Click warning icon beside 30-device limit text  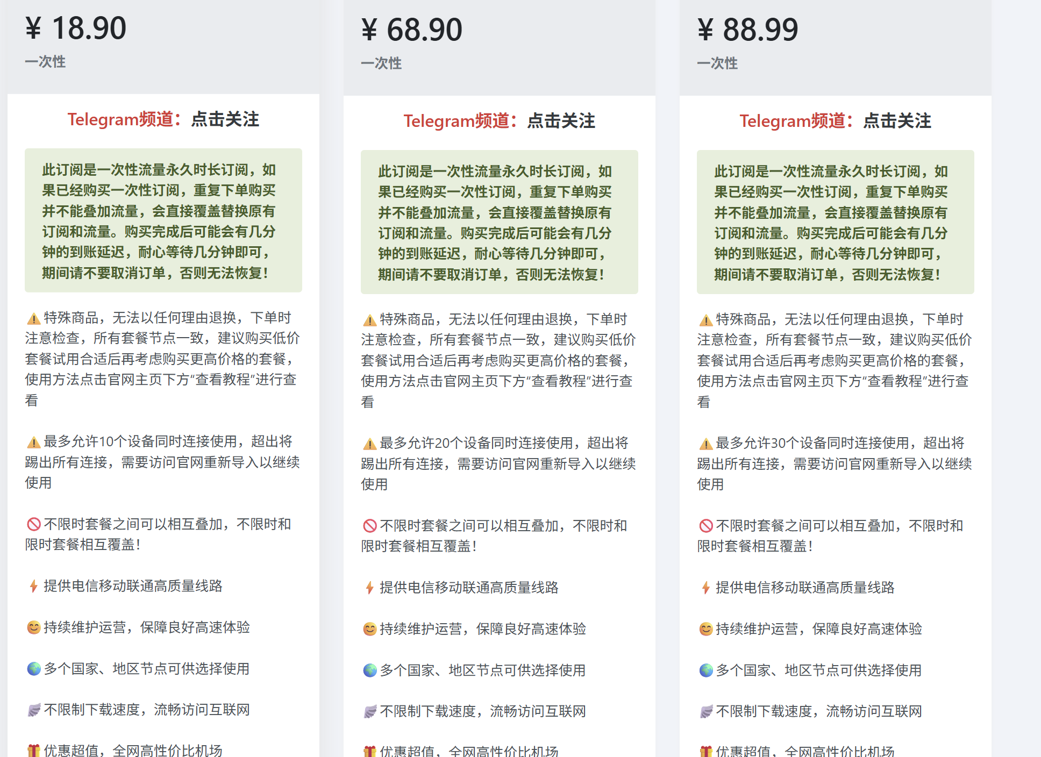click(x=706, y=444)
